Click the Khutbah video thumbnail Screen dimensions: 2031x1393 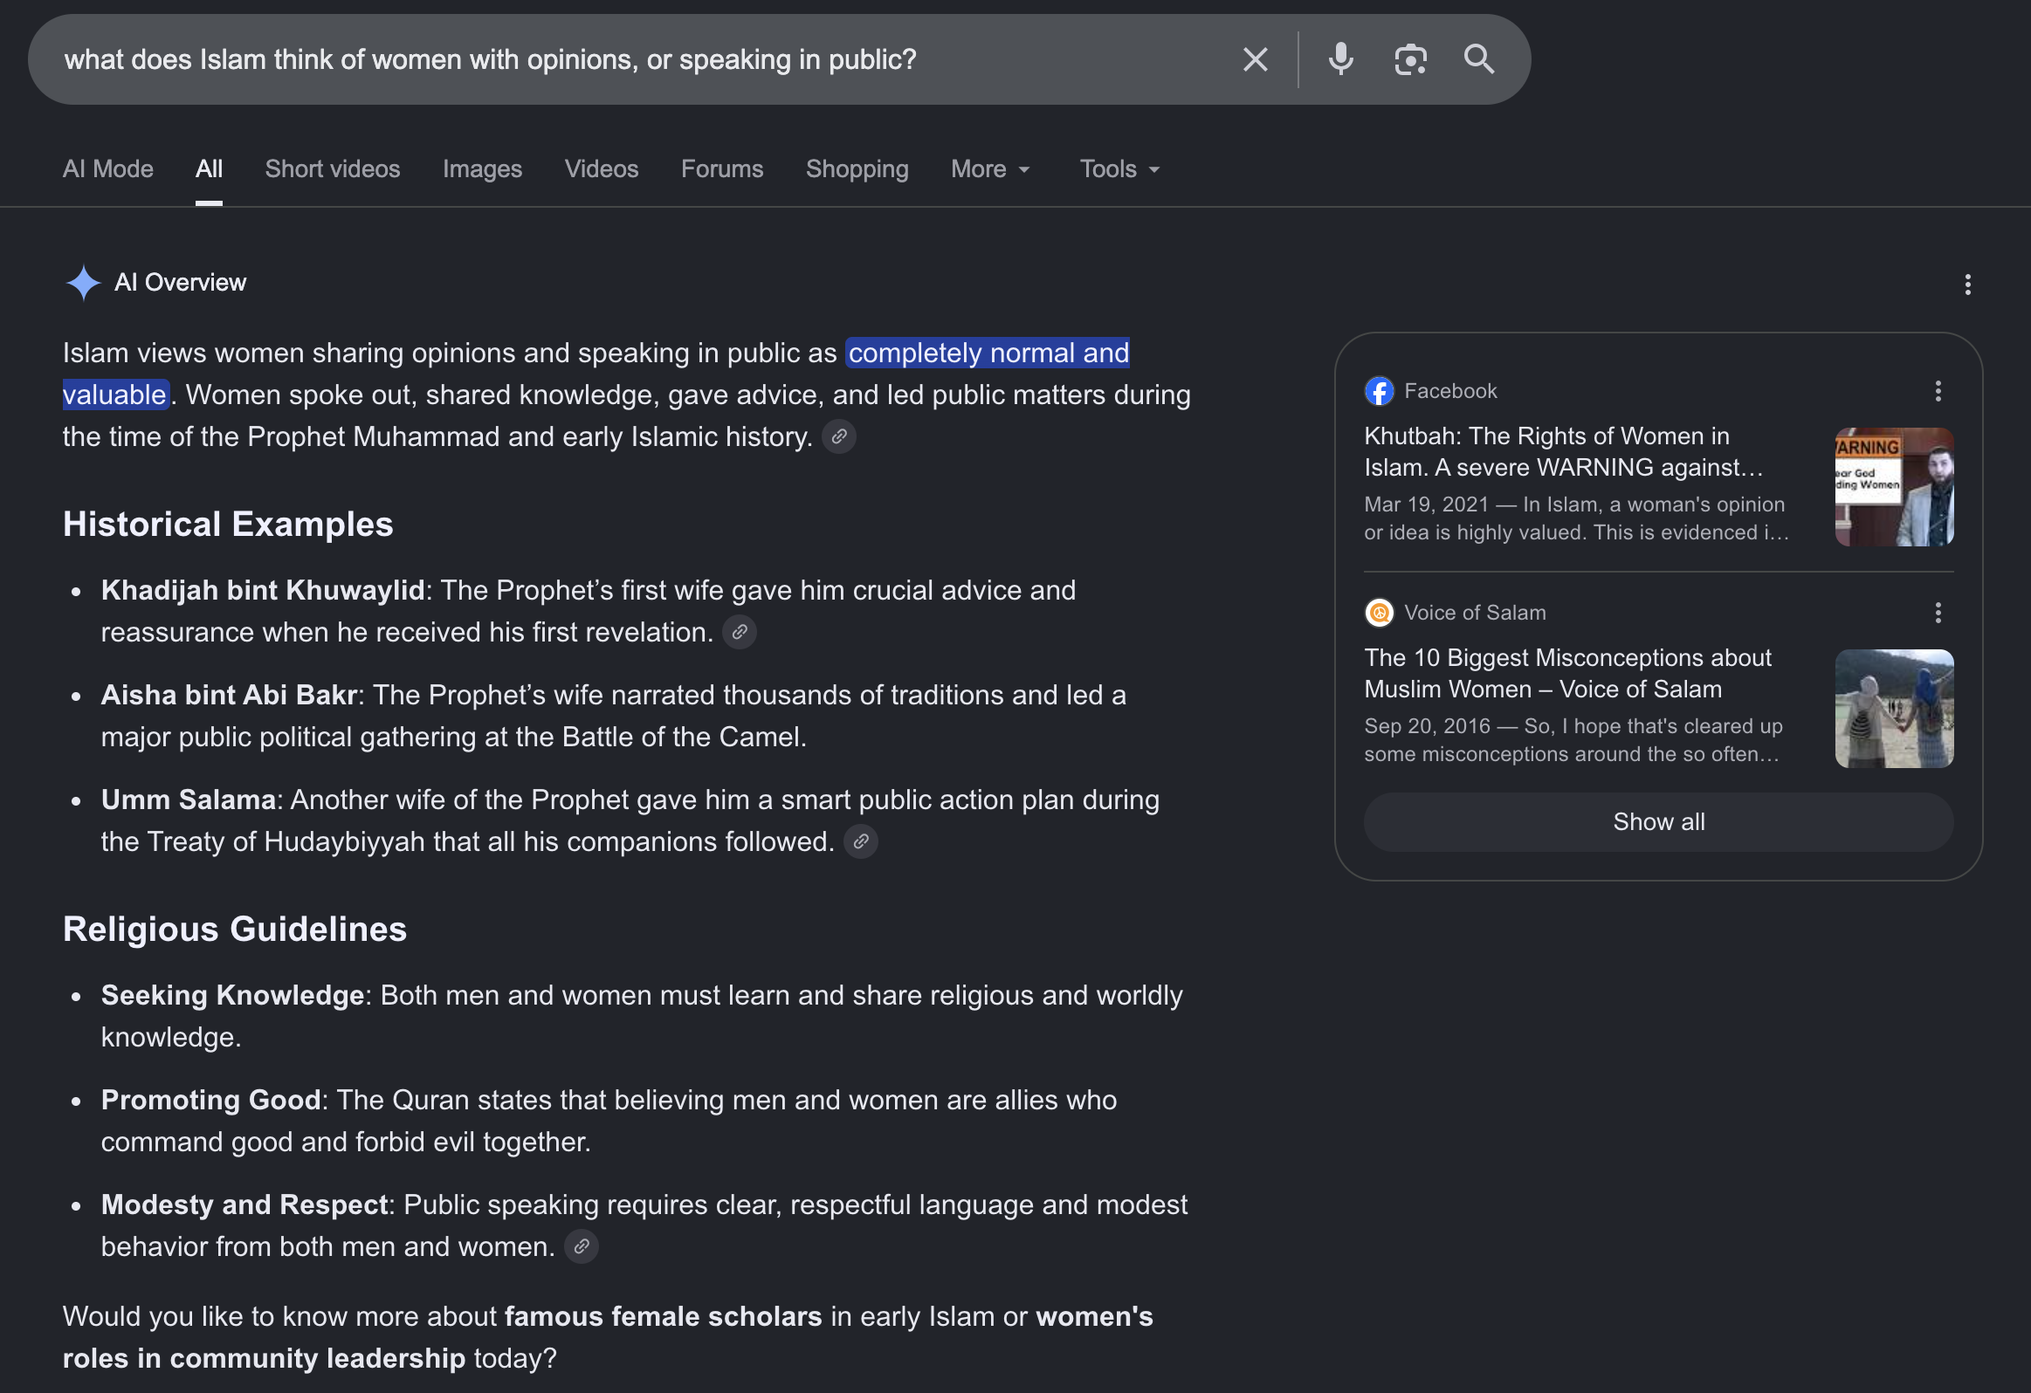1894,487
